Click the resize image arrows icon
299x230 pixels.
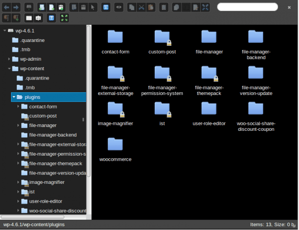tap(205, 7)
